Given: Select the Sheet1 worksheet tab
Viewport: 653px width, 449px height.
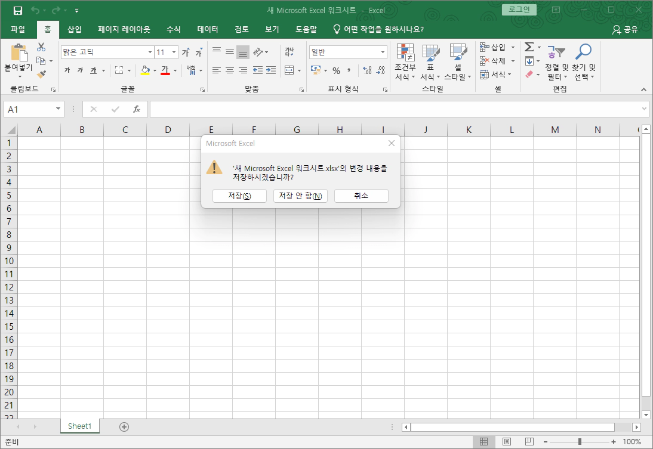Looking at the screenshot, I should click(x=79, y=426).
